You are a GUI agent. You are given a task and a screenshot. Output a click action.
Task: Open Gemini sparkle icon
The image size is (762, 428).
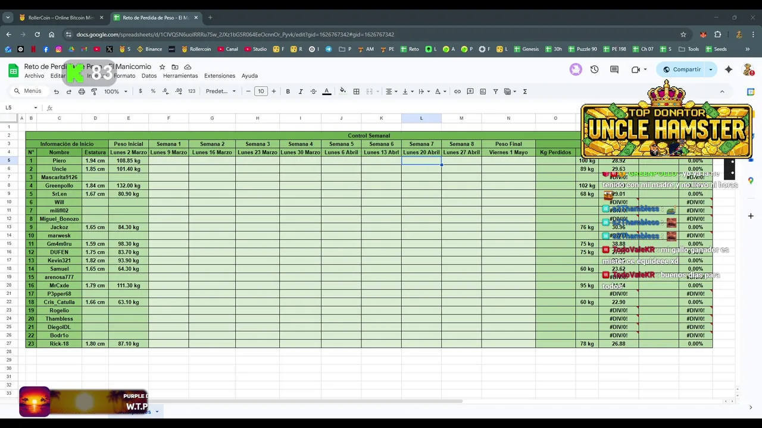click(729, 70)
